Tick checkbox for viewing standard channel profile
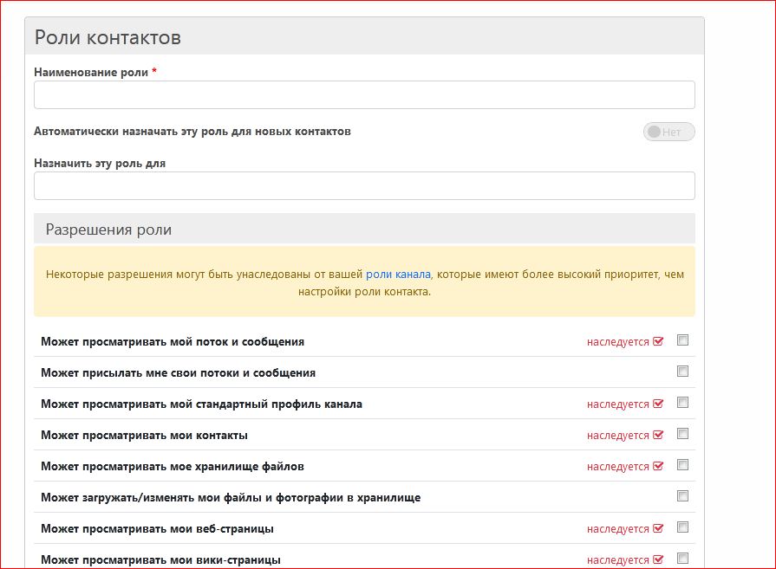Image resolution: width=776 pixels, height=569 pixels. pos(682,403)
